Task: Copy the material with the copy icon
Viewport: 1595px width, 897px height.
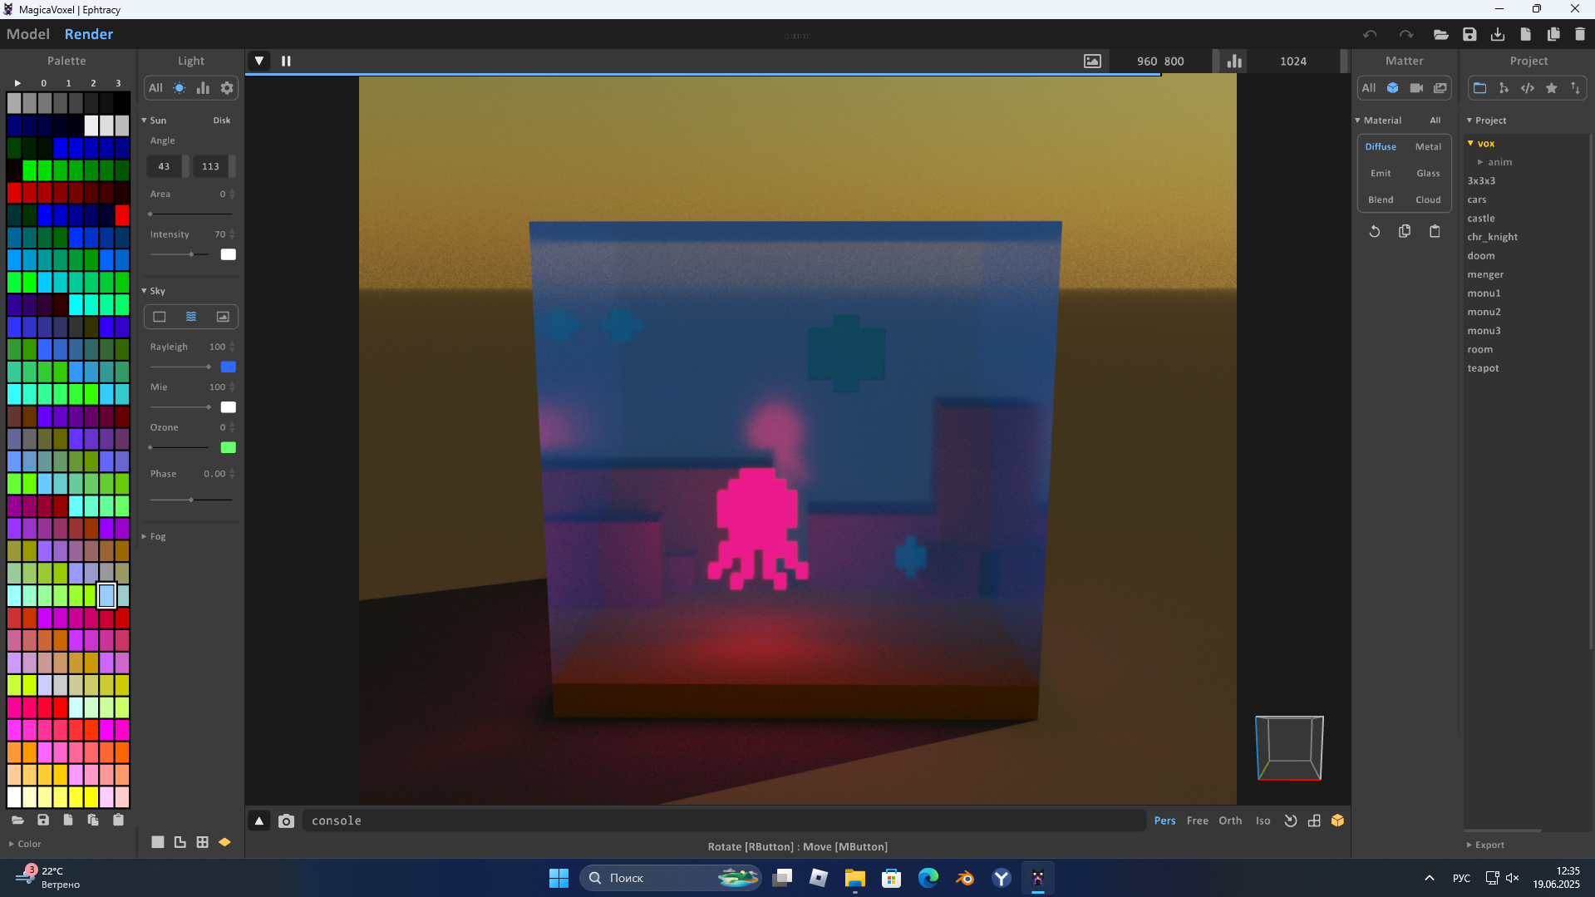Action: 1405,231
